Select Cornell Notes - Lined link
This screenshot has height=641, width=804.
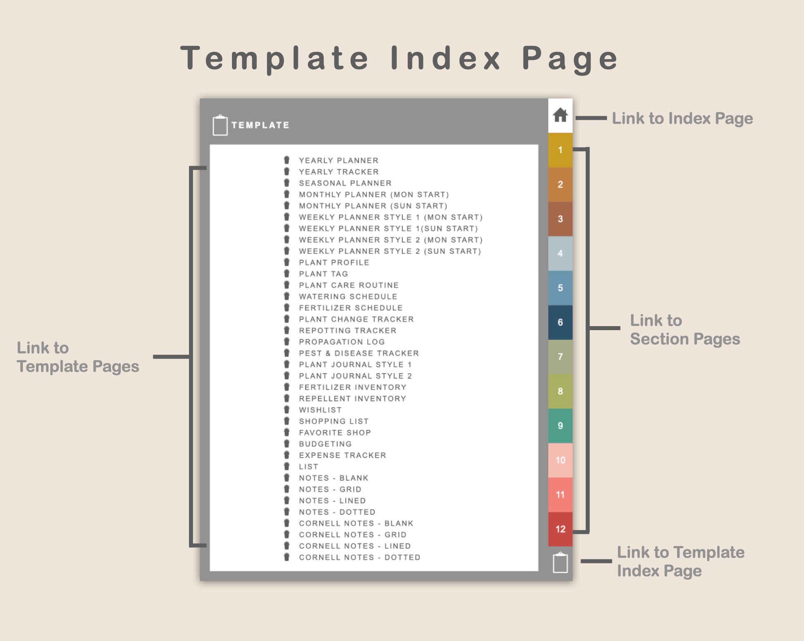click(354, 546)
